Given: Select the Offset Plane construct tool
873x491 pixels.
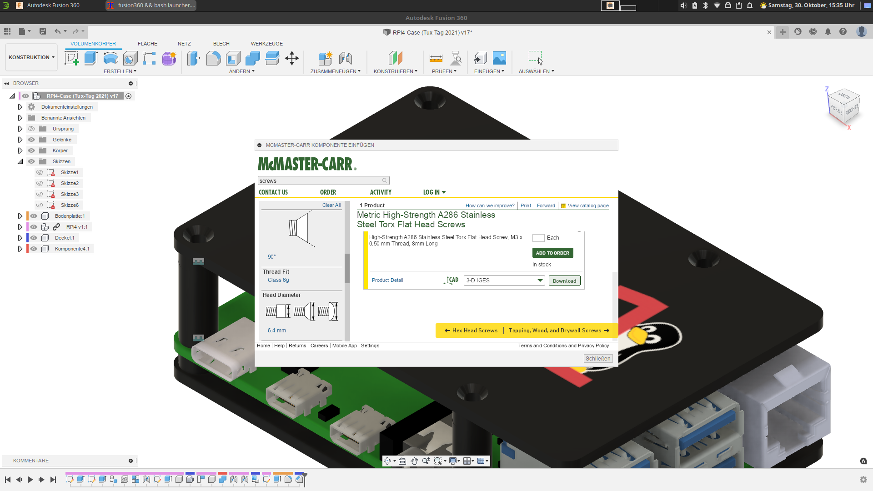Looking at the screenshot, I should pos(395,58).
